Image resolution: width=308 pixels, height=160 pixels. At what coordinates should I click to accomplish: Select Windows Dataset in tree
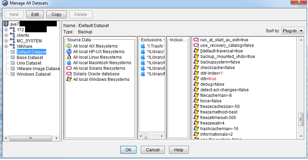pyautogui.click(x=33, y=74)
